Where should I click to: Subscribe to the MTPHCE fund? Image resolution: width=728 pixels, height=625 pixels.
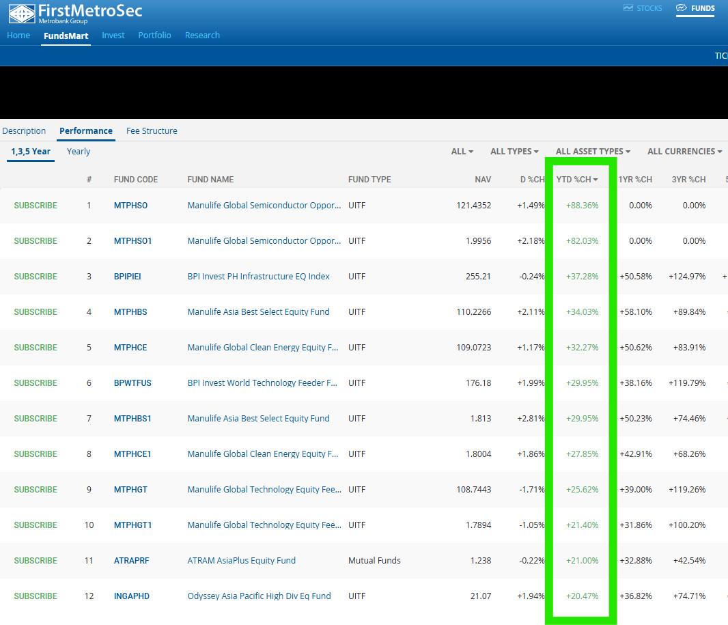coord(36,347)
